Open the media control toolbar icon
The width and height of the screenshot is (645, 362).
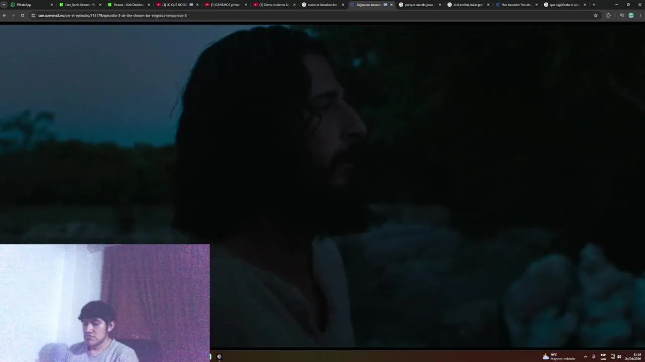[x=622, y=16]
